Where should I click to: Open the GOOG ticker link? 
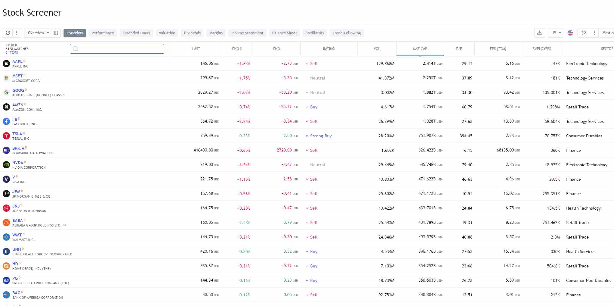click(18, 90)
